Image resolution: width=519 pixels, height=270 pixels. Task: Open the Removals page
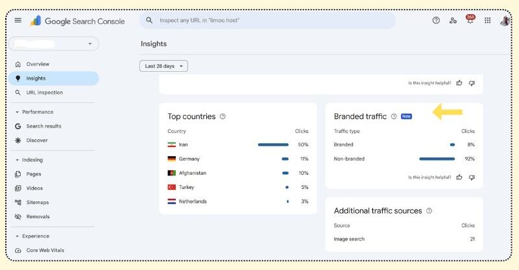(x=54, y=217)
